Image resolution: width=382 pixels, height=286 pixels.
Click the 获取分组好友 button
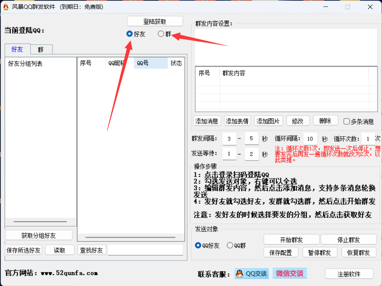pos(38,236)
